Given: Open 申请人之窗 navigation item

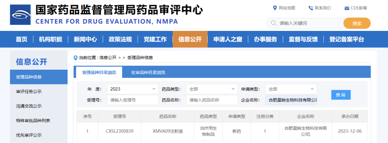Looking at the screenshot, I should (x=228, y=39).
